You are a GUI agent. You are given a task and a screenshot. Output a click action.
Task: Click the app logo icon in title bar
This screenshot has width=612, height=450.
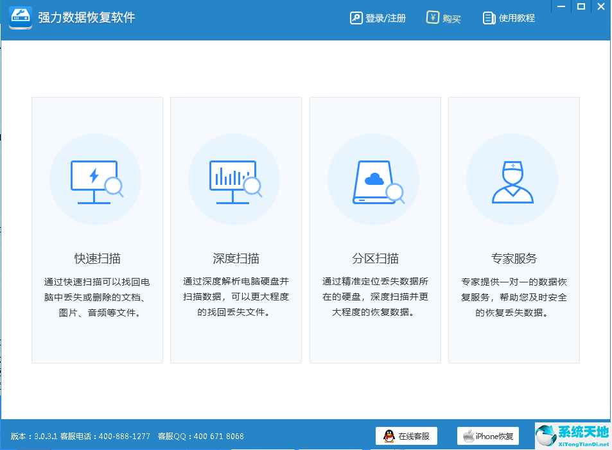point(21,17)
